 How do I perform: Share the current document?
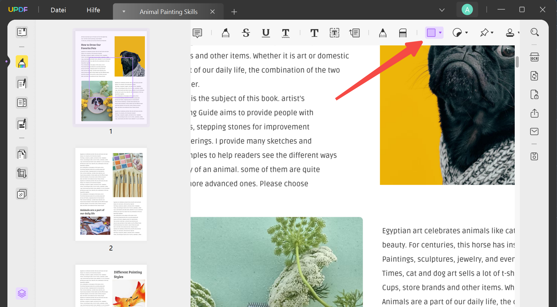coord(535,113)
